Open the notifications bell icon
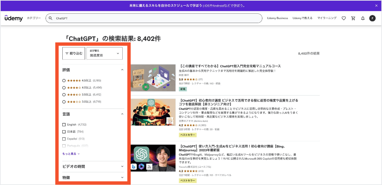Viewport: 382px width, 185px height. pyautogui.click(x=363, y=18)
